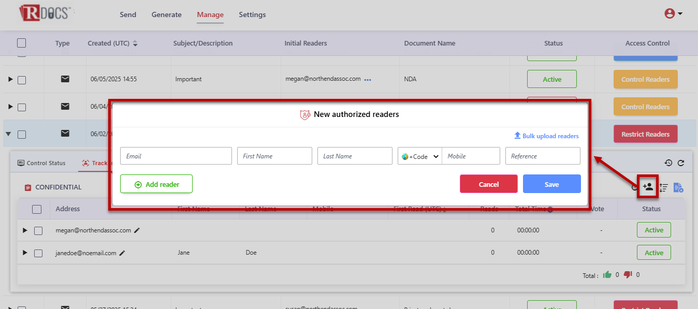Download report via blue document icon
Image resolution: width=698 pixels, height=309 pixels.
[x=678, y=187]
